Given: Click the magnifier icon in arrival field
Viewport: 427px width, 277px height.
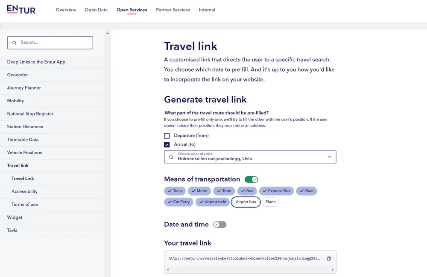Looking at the screenshot, I should pyautogui.click(x=171, y=157).
